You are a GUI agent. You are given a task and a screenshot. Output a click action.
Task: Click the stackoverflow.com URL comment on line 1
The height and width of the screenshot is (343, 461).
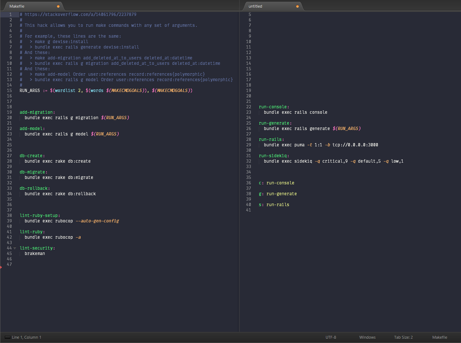[78, 15]
